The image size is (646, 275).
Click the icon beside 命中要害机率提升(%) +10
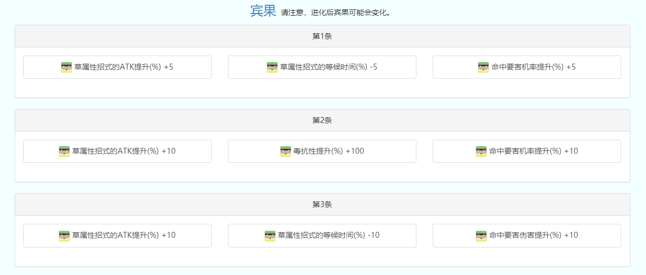click(481, 152)
